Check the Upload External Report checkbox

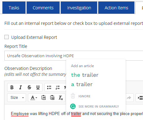click(x=7, y=37)
